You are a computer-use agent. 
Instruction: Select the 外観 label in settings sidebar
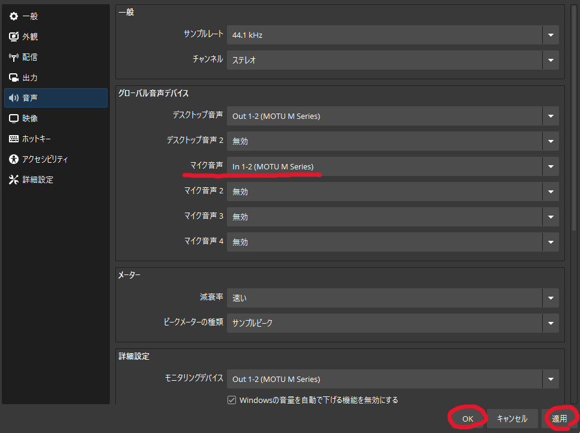[x=31, y=37]
